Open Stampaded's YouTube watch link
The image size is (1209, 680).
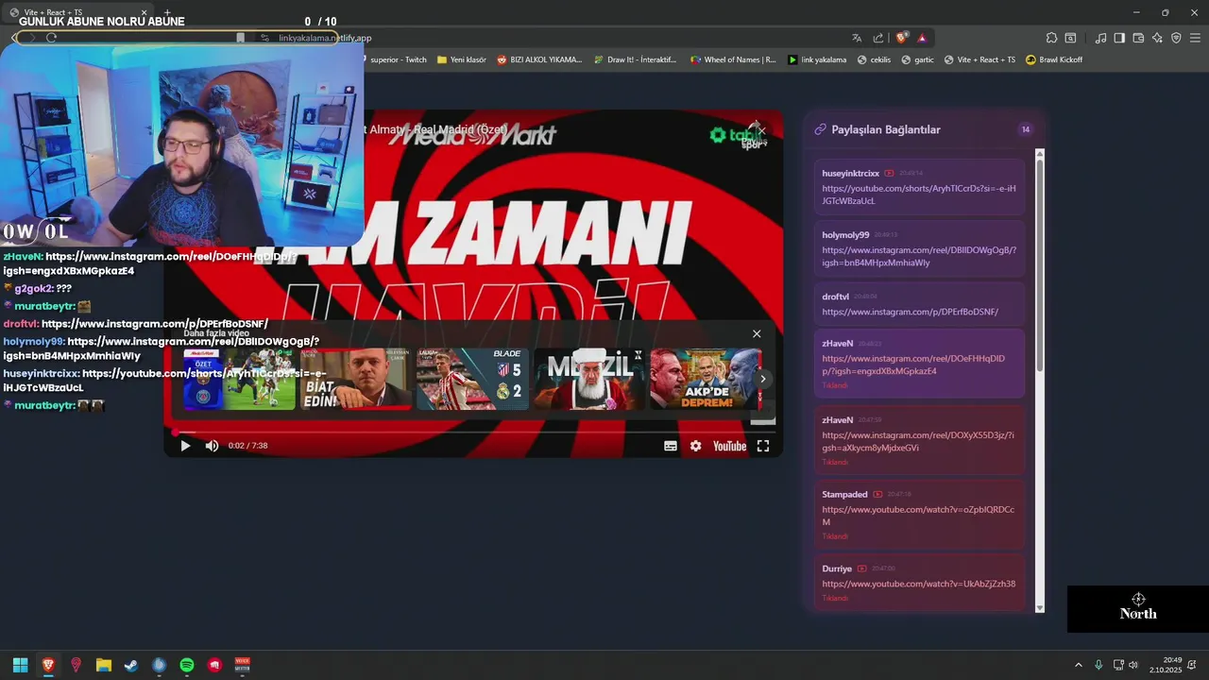[918, 516]
